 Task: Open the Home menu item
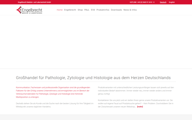click(x=60, y=10)
